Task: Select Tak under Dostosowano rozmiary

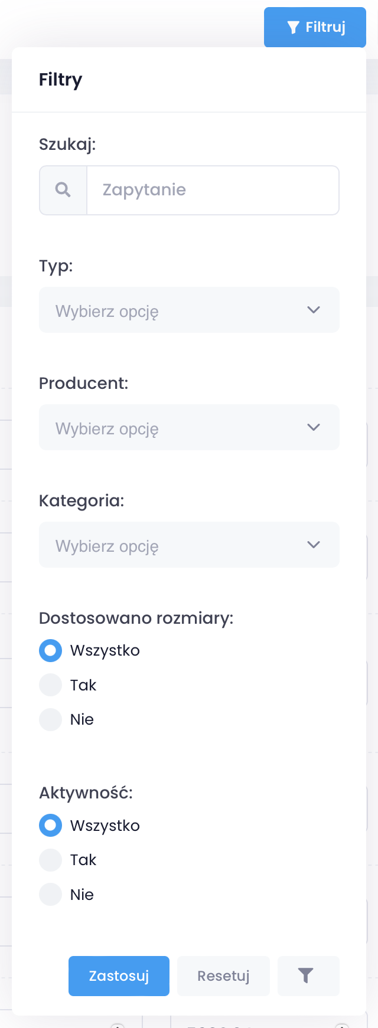Action: (51, 685)
